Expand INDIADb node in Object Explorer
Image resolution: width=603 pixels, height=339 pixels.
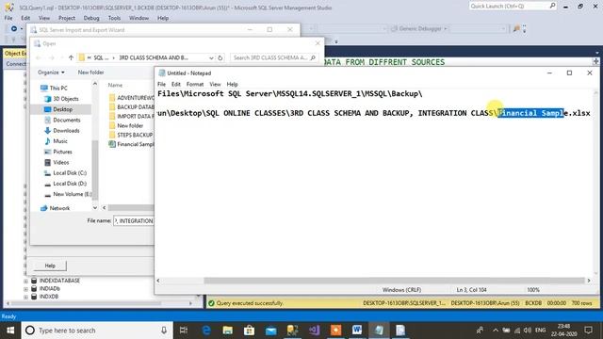[x=25, y=289]
